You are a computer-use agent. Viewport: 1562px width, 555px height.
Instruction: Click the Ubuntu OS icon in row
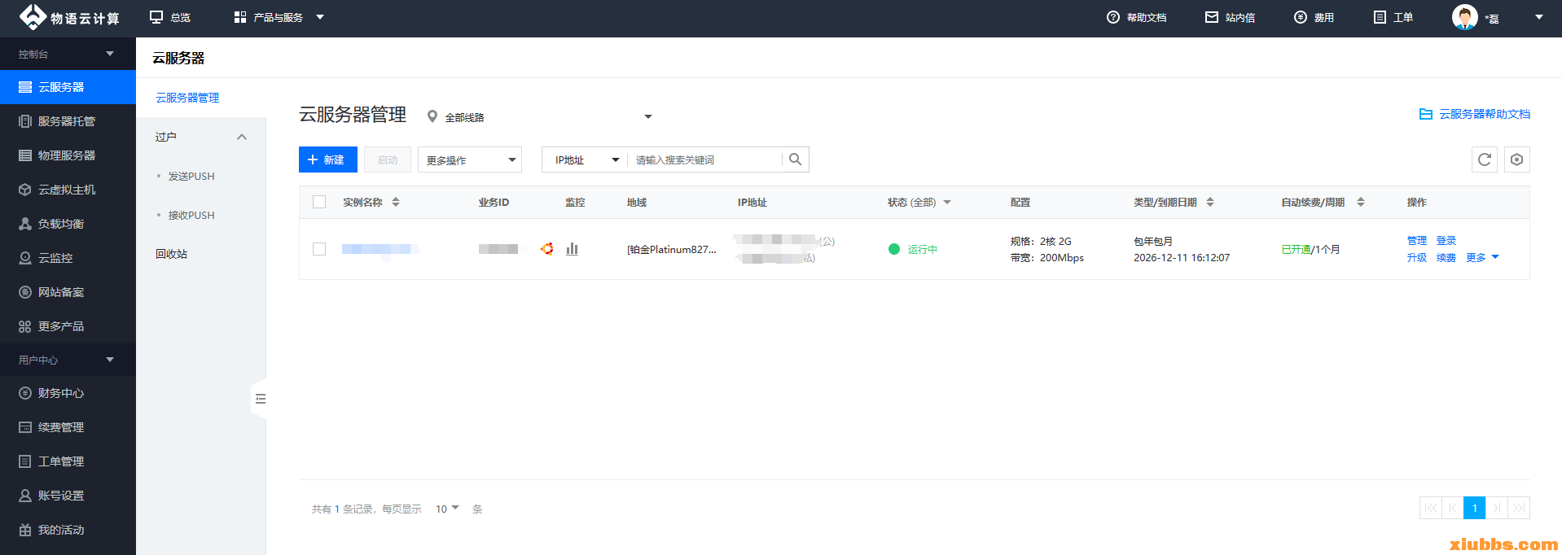[x=547, y=249]
